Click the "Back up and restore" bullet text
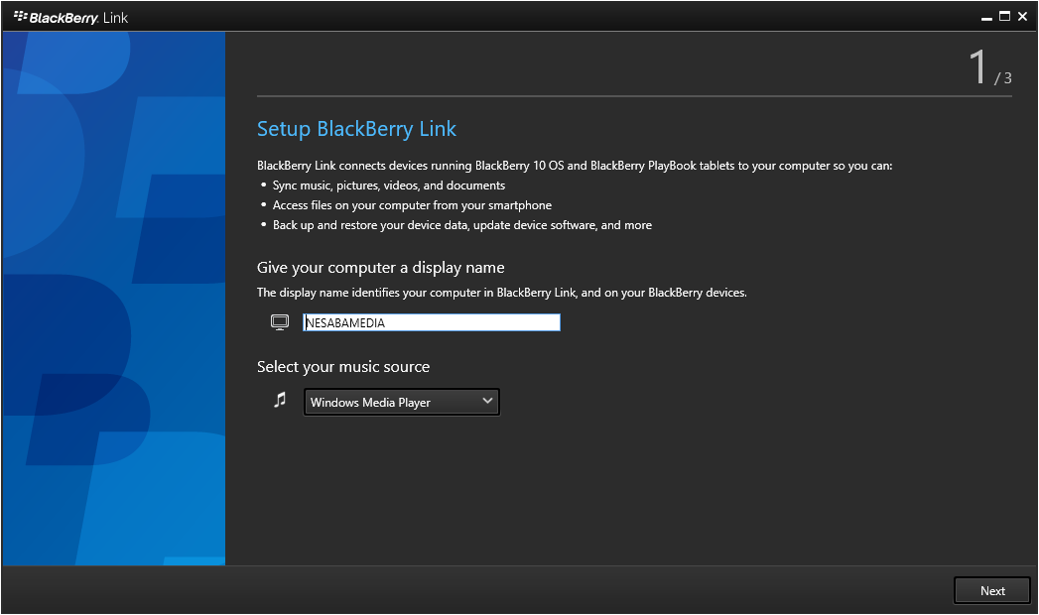The height and width of the screenshot is (615, 1039). coord(462,225)
